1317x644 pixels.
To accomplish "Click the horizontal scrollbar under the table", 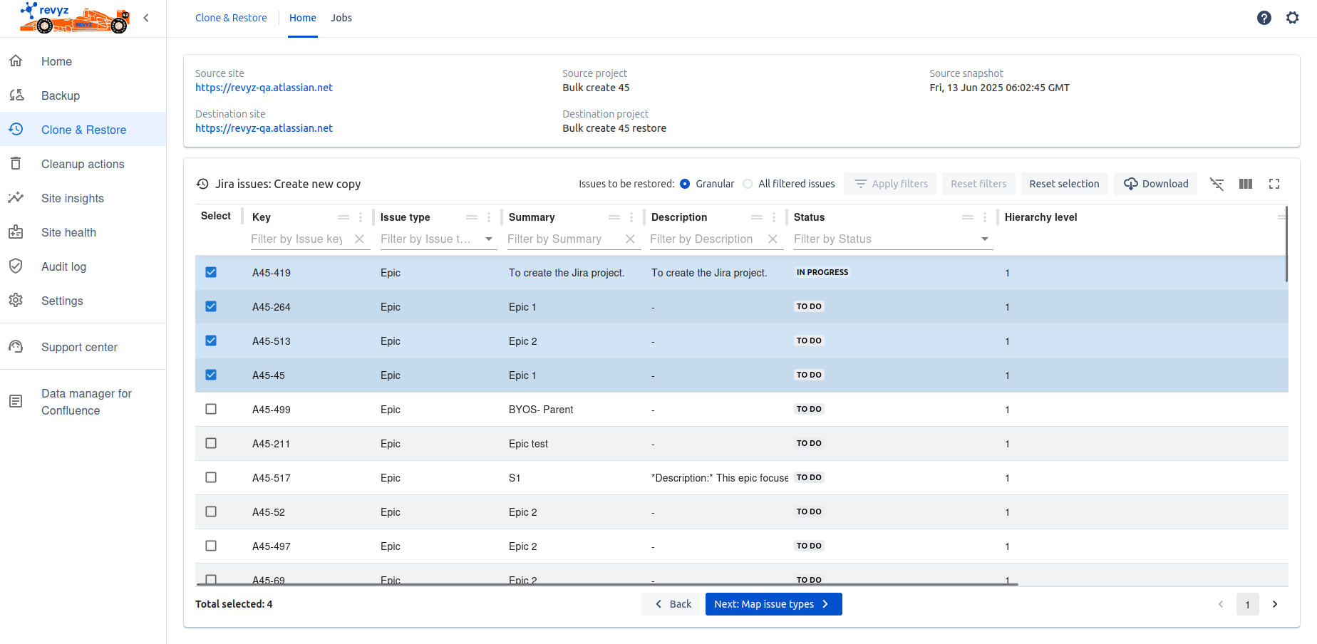I will point(606,584).
